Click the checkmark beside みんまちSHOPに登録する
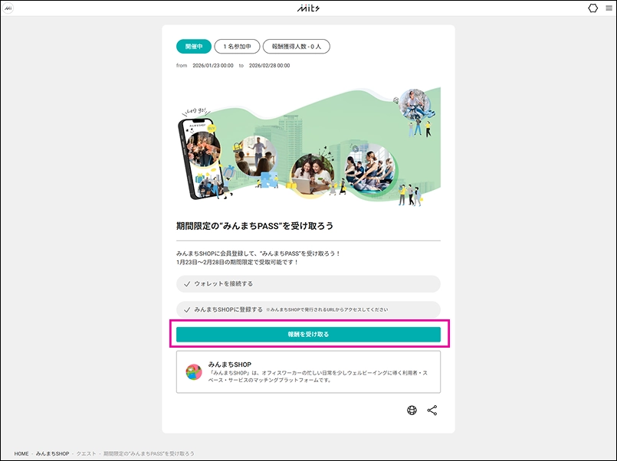Image resolution: width=617 pixels, height=461 pixels. coord(187,310)
